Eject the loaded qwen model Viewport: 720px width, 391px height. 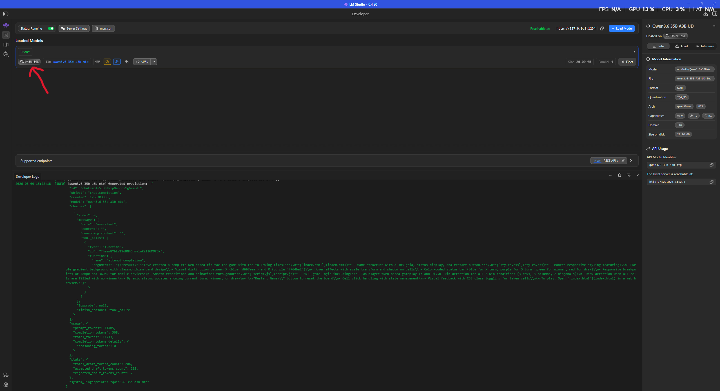(627, 62)
